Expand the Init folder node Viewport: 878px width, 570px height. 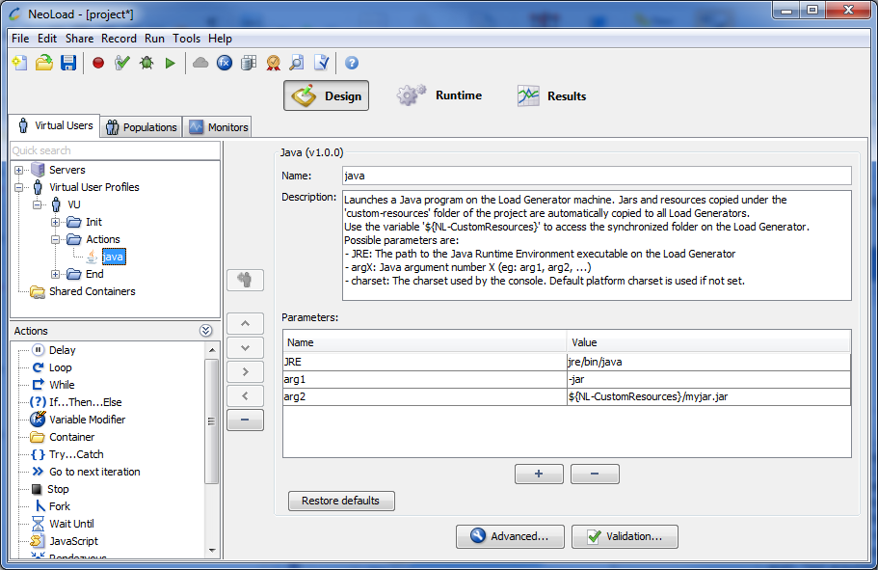click(x=56, y=222)
